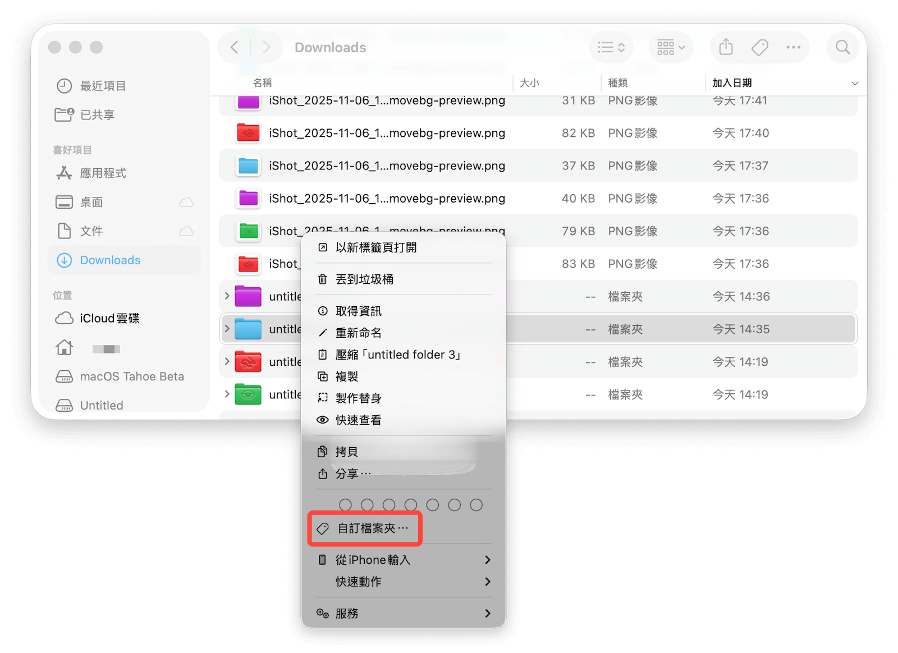Pick the last tag color circle
898x653 pixels.
477,505
